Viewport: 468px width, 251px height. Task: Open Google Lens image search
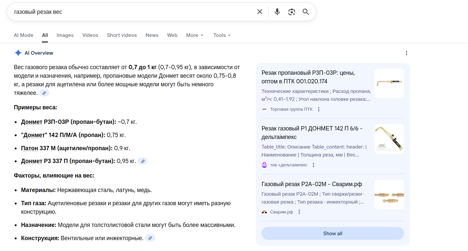[291, 12]
